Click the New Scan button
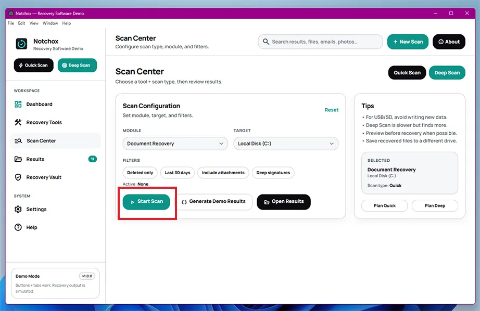 (x=408, y=42)
